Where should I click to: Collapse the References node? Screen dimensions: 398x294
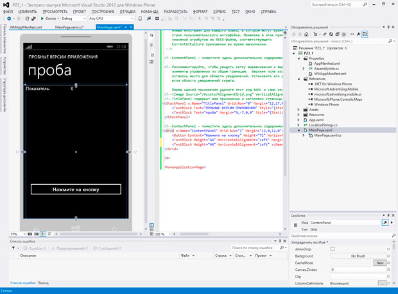(x=299, y=79)
